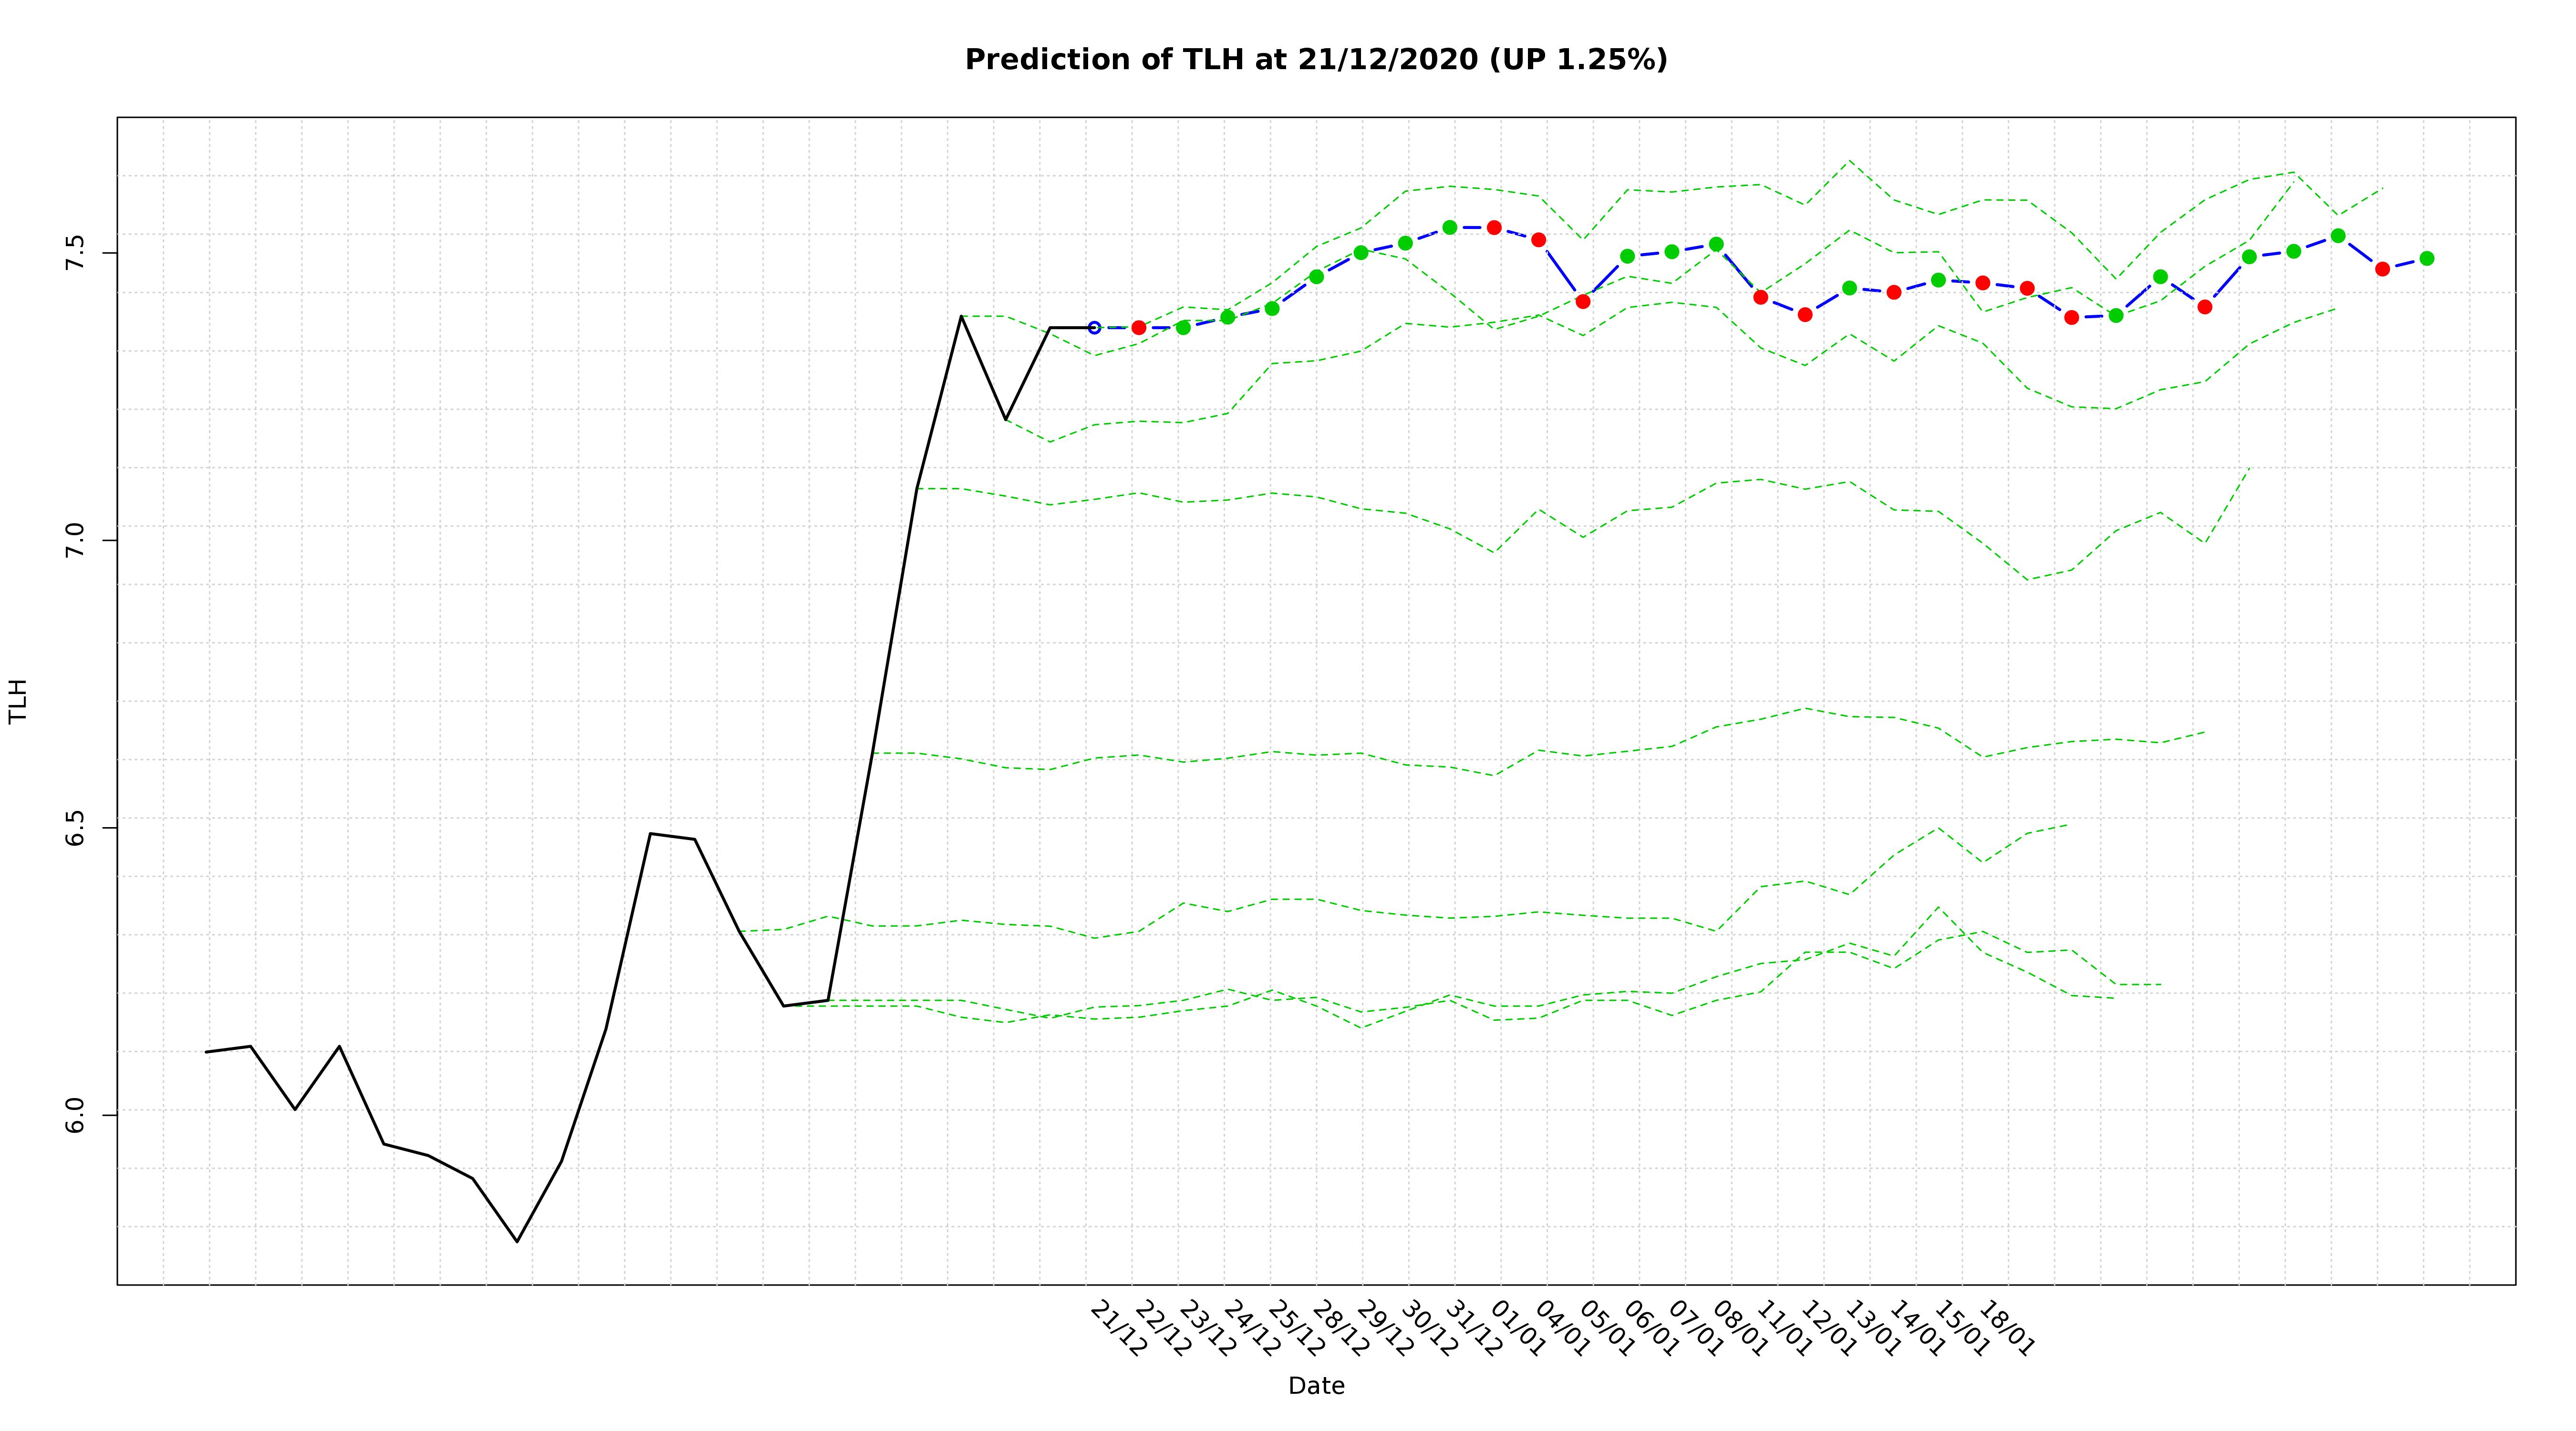Image resolution: width=2576 pixels, height=1431 pixels.
Task: Click the 7.5 y-axis tick label
Action: pos(76,254)
